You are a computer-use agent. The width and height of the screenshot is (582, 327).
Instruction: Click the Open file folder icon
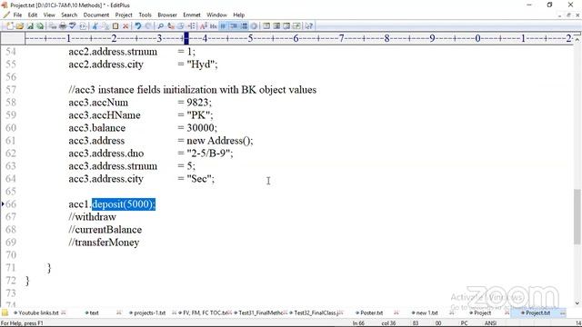tap(20, 26)
